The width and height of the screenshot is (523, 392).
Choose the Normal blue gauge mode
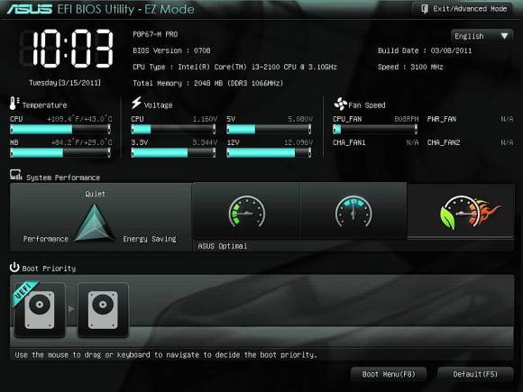click(353, 212)
